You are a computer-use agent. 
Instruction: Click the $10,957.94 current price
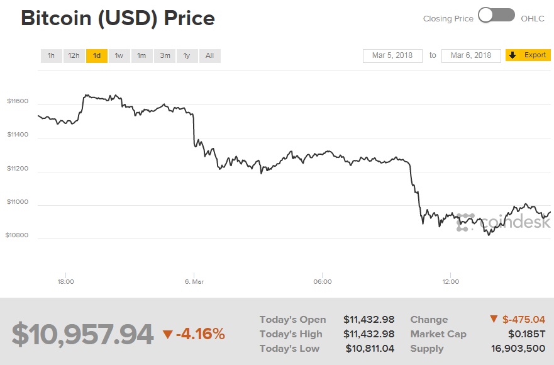pyautogui.click(x=82, y=334)
